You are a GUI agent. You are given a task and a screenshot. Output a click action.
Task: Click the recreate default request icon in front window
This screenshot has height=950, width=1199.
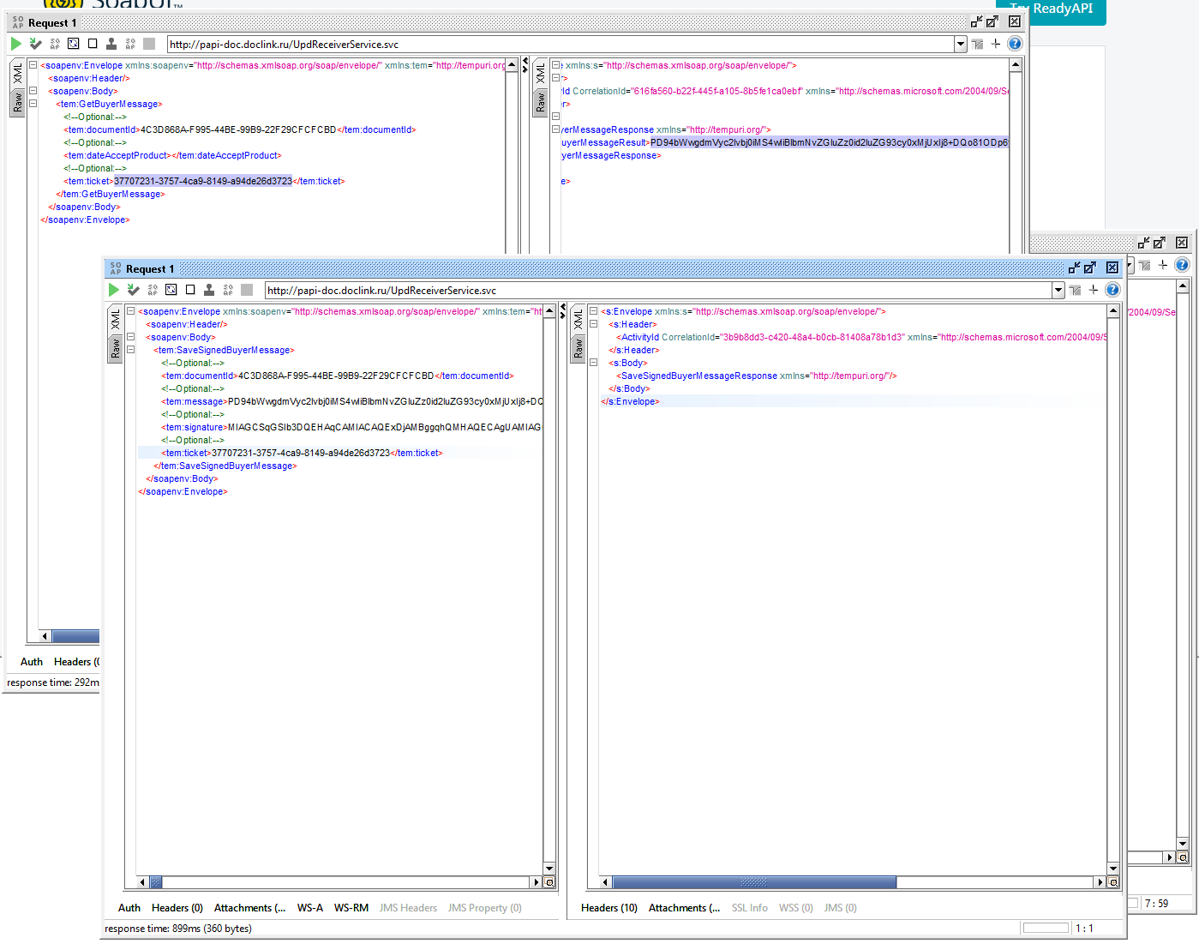pyautogui.click(x=171, y=290)
